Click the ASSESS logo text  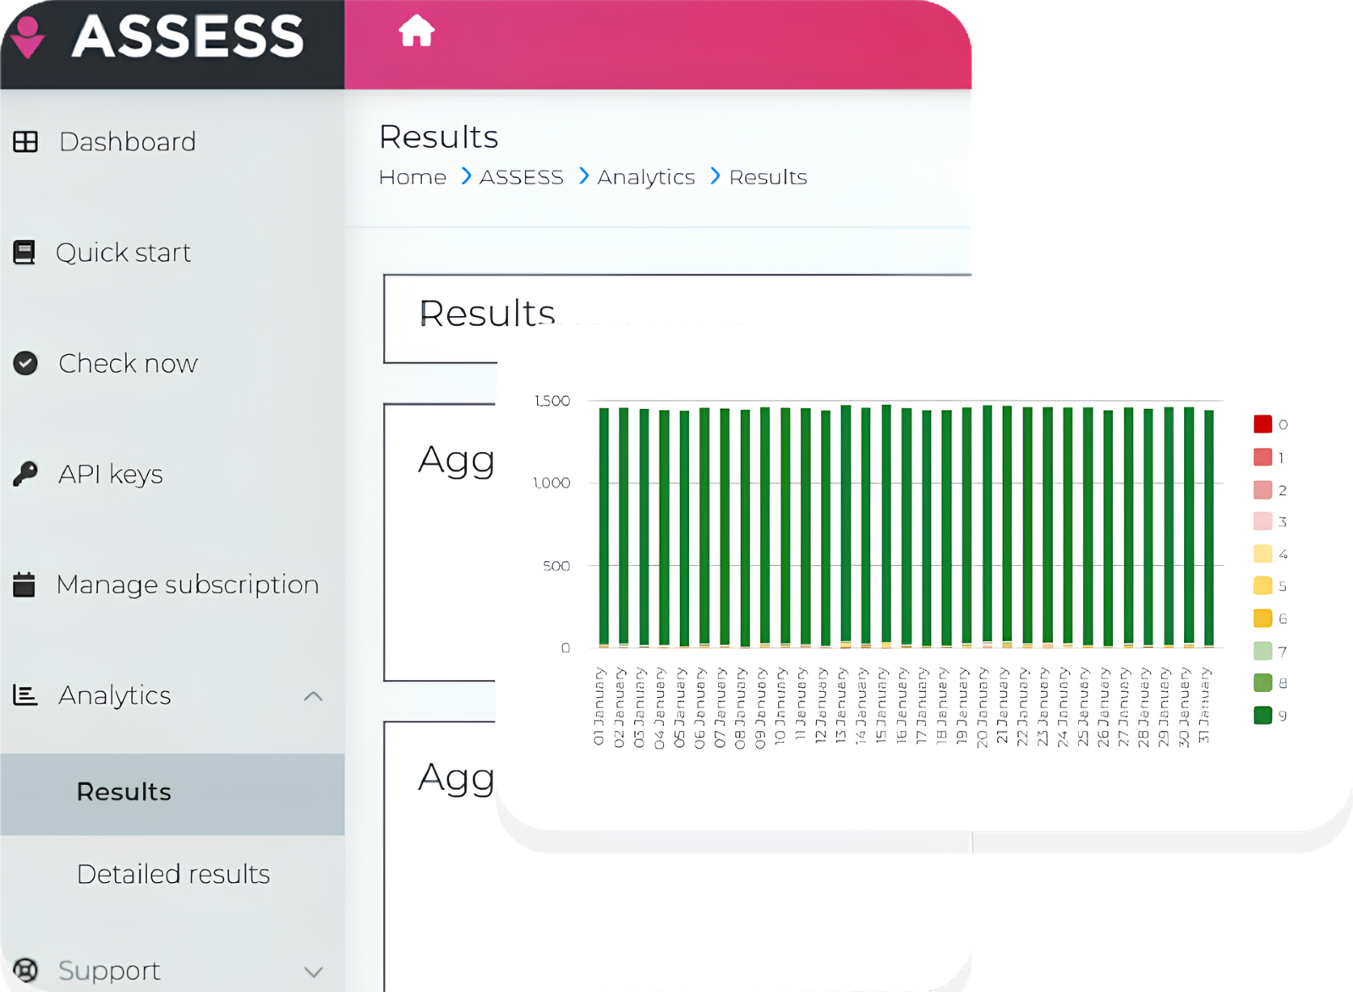coord(188,36)
